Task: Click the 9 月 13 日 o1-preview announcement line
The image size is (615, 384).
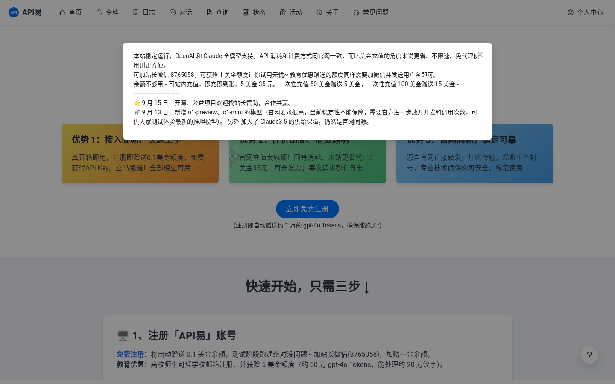Action: [305, 117]
